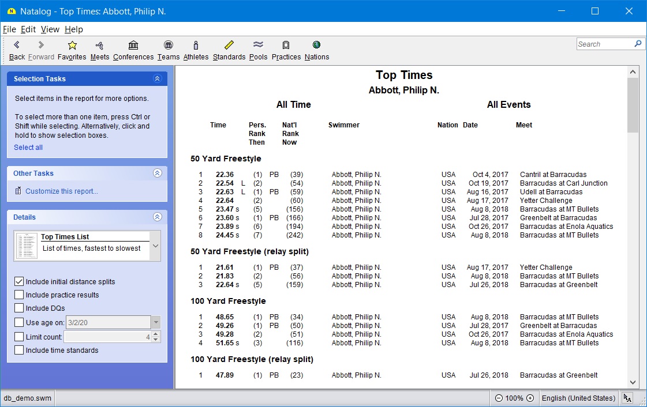Enable the Include DQs checkbox

coord(19,308)
